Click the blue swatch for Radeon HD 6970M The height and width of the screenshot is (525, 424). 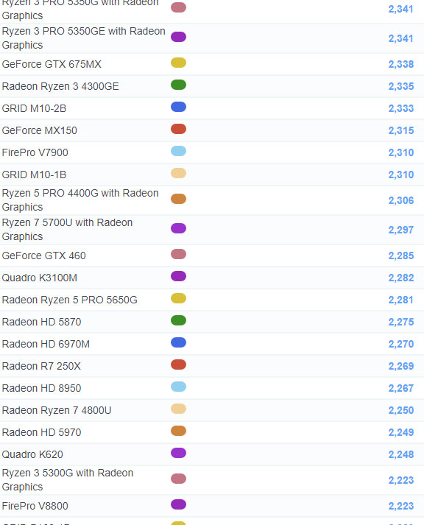click(x=178, y=342)
